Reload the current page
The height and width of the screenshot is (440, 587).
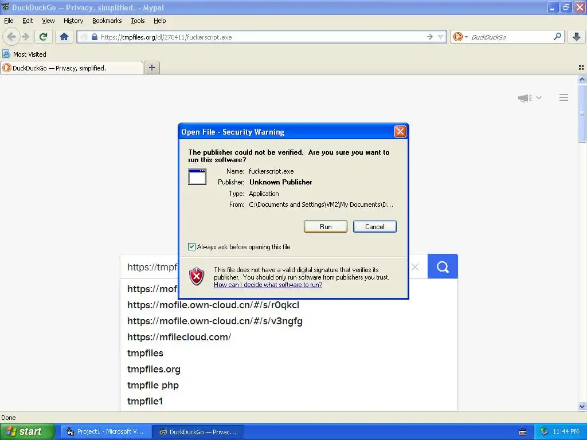43,37
